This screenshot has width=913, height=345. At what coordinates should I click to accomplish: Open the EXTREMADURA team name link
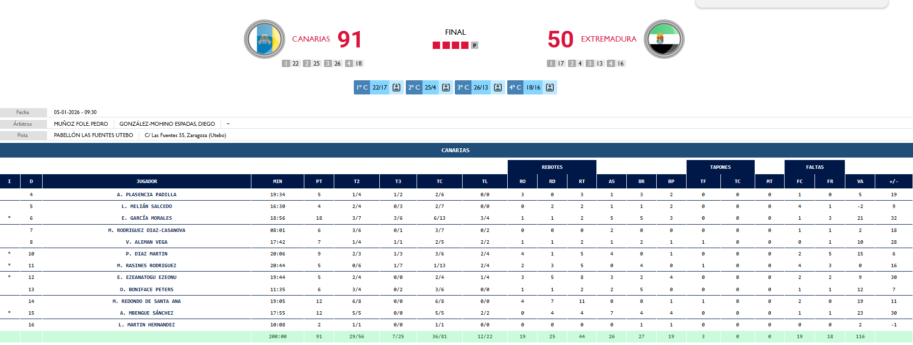(x=609, y=39)
